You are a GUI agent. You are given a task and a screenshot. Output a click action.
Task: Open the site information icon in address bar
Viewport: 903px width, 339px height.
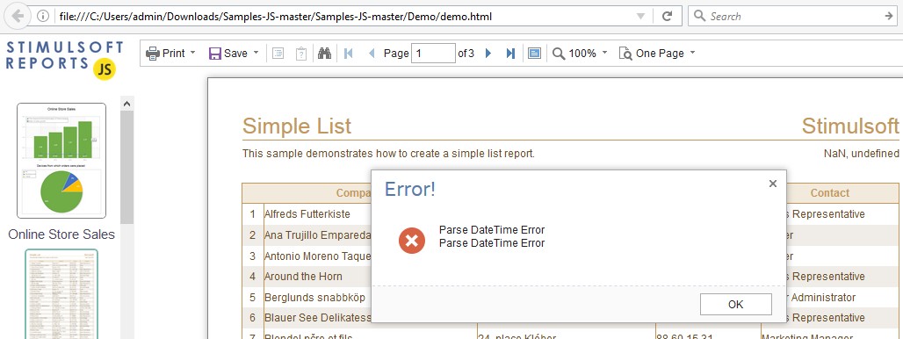click(x=43, y=16)
